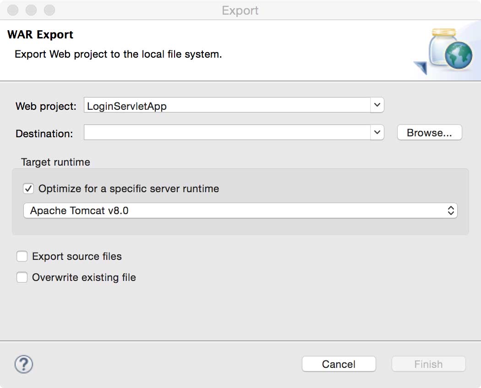Focus the Destination text field
This screenshot has width=481, height=388.
pyautogui.click(x=227, y=133)
